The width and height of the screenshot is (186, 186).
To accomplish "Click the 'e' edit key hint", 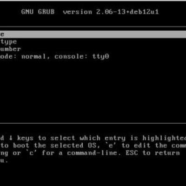I will coord(111,146).
